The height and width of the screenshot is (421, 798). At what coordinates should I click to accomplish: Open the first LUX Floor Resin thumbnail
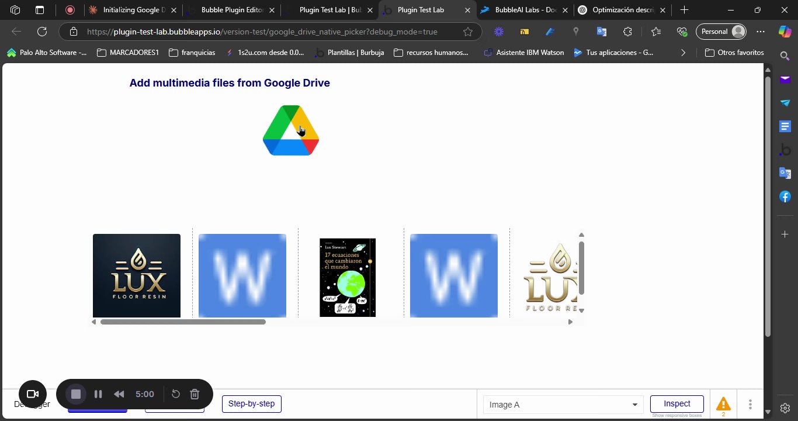(137, 275)
